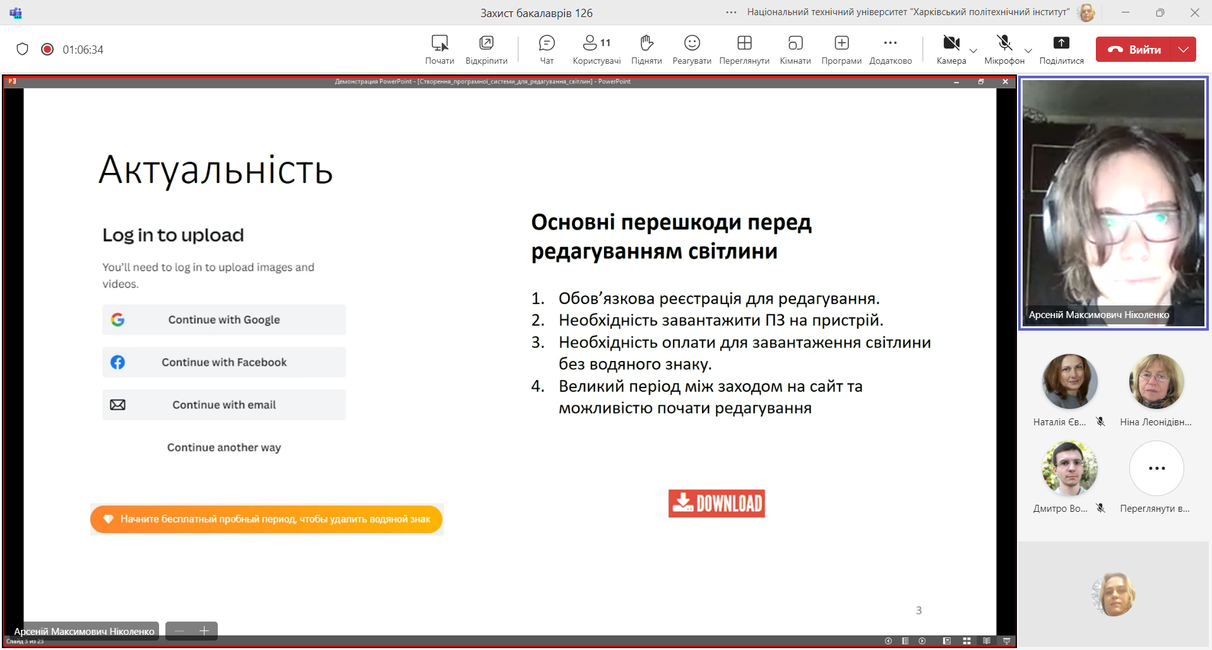Open the dropdown next to Вийти
This screenshot has width=1212, height=650.
click(1184, 49)
